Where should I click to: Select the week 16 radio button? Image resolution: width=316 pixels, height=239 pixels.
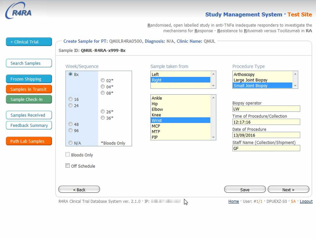tap(70, 99)
